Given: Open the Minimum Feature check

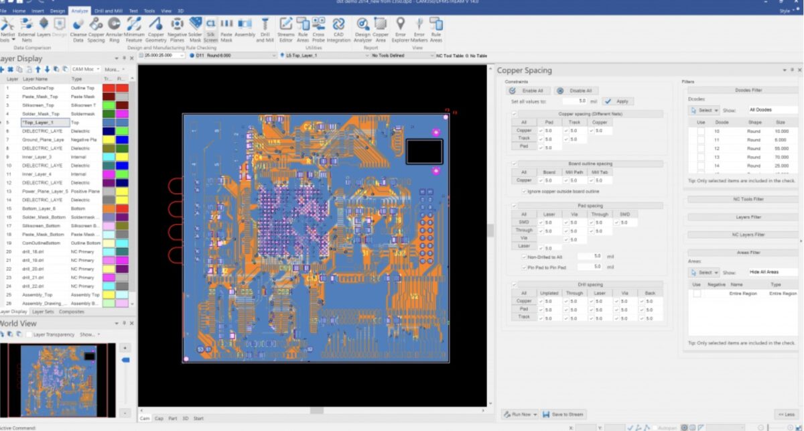Looking at the screenshot, I should click(134, 29).
